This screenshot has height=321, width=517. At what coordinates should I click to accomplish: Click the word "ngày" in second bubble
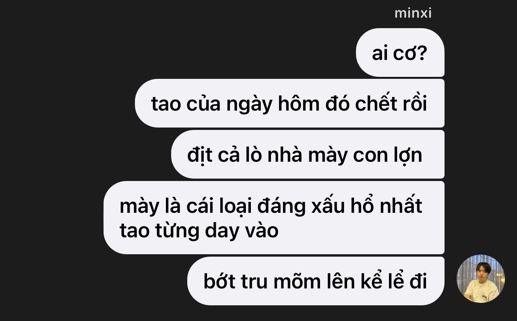pos(249,105)
